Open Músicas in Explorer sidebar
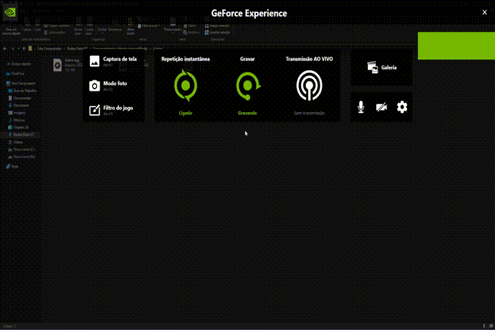 (x=16, y=120)
